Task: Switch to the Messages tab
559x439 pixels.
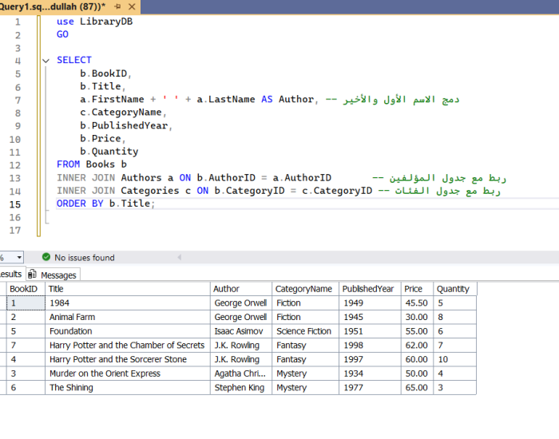Action: tap(57, 275)
